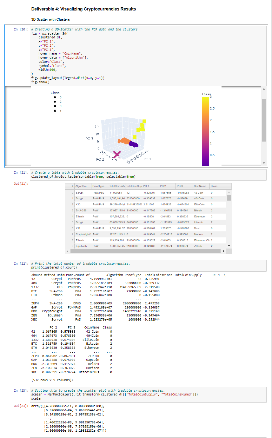This screenshot has width=272, height=438.
Task: Click into the MinMaxScaler code cell
Action: (148, 394)
